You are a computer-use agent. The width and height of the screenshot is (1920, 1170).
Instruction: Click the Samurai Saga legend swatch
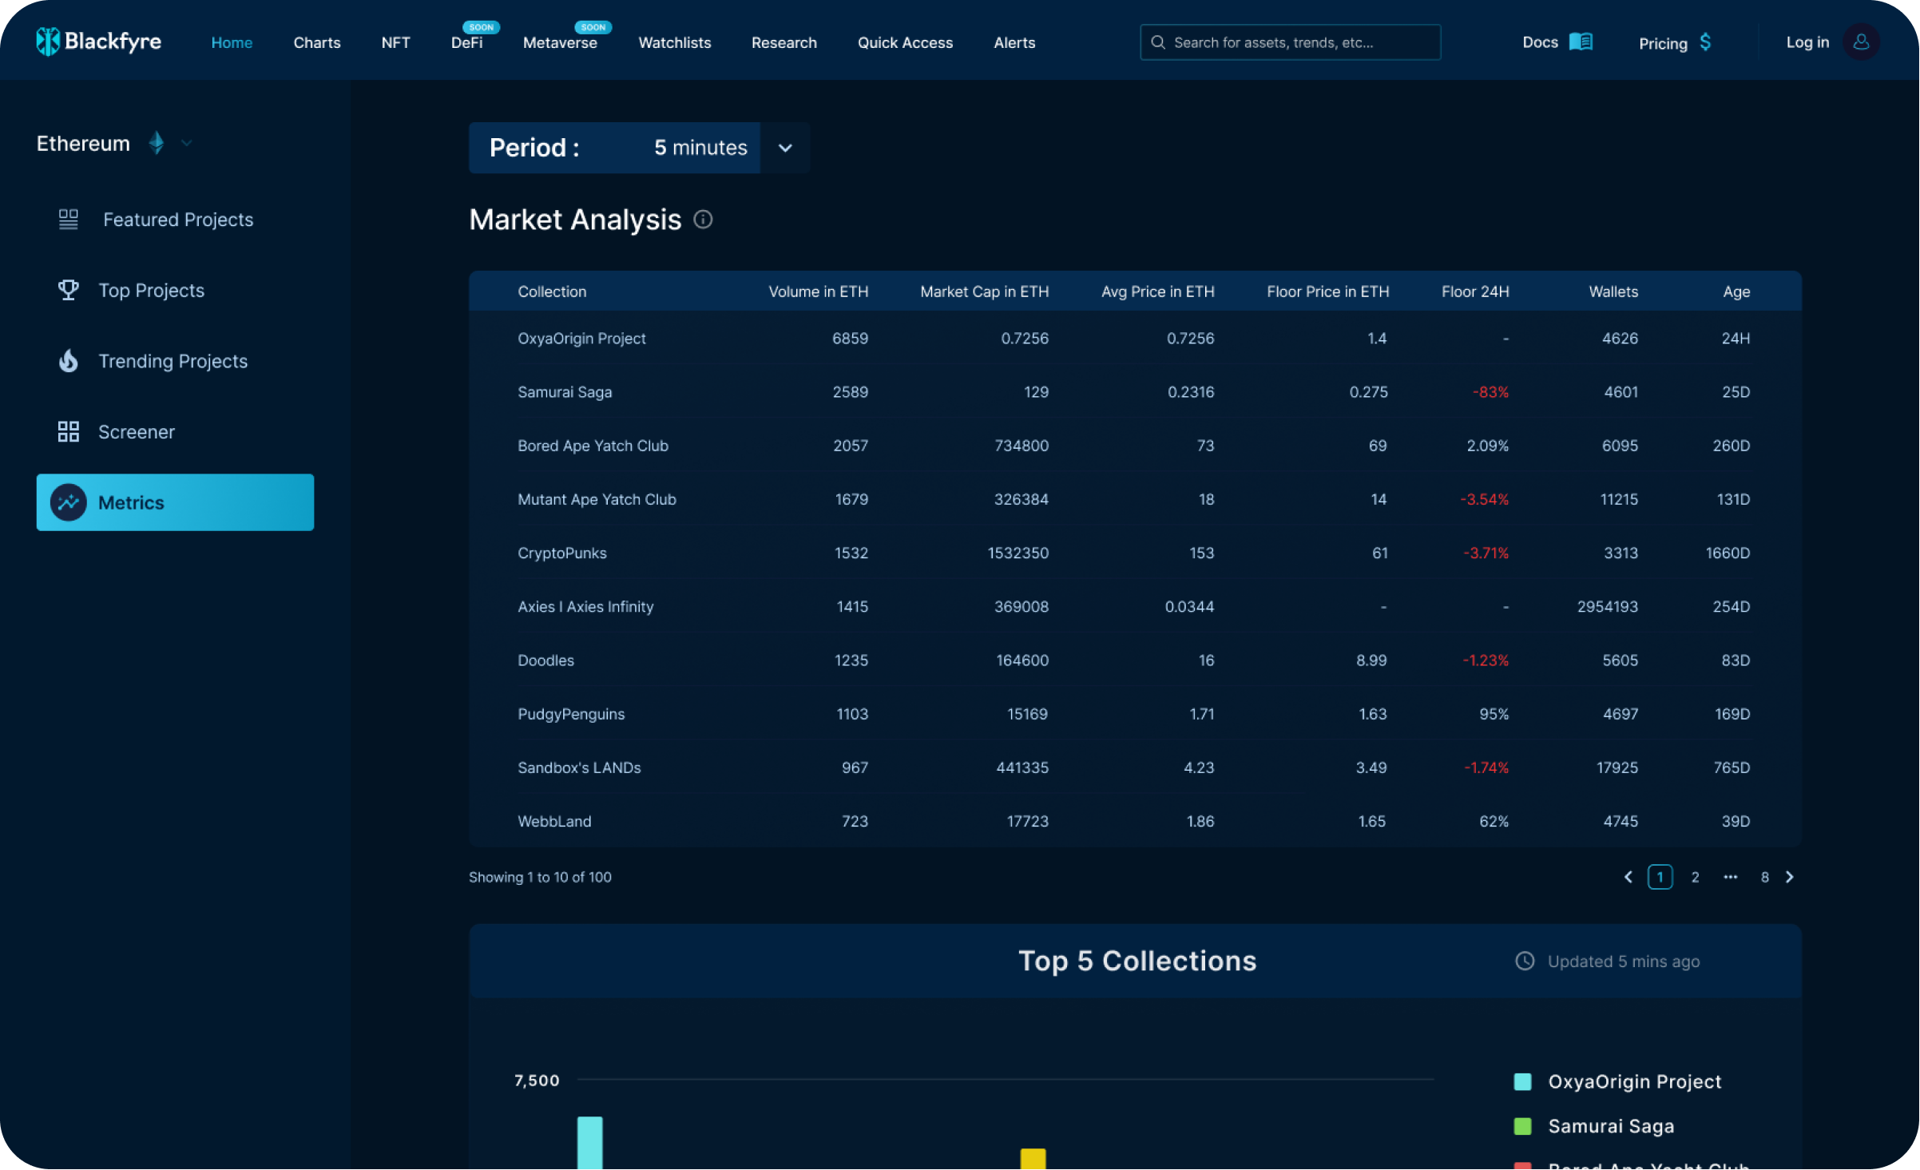(x=1523, y=1126)
